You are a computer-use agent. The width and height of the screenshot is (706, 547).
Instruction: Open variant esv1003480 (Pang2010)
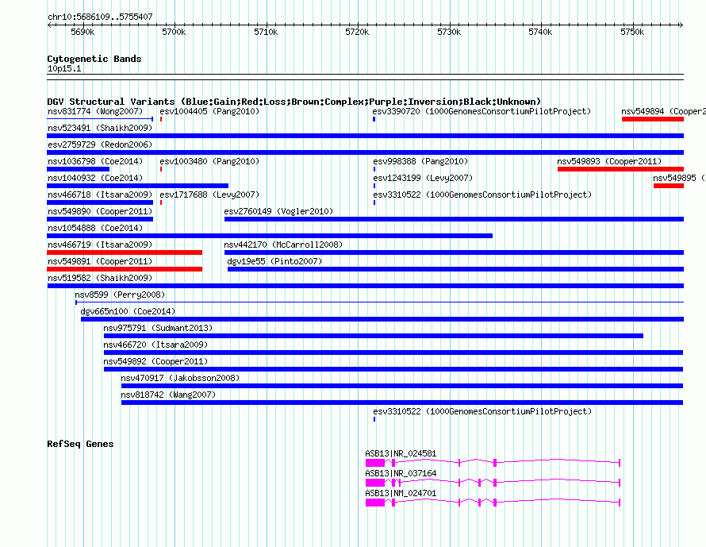click(209, 161)
